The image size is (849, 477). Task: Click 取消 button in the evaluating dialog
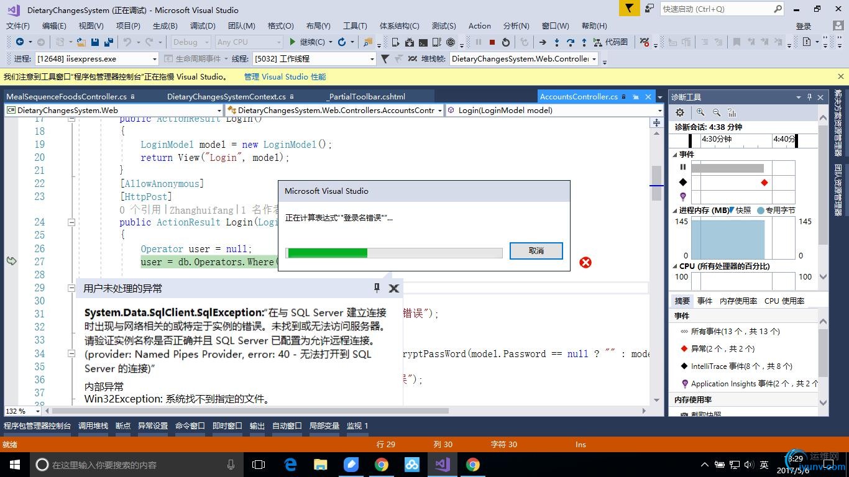coord(536,251)
